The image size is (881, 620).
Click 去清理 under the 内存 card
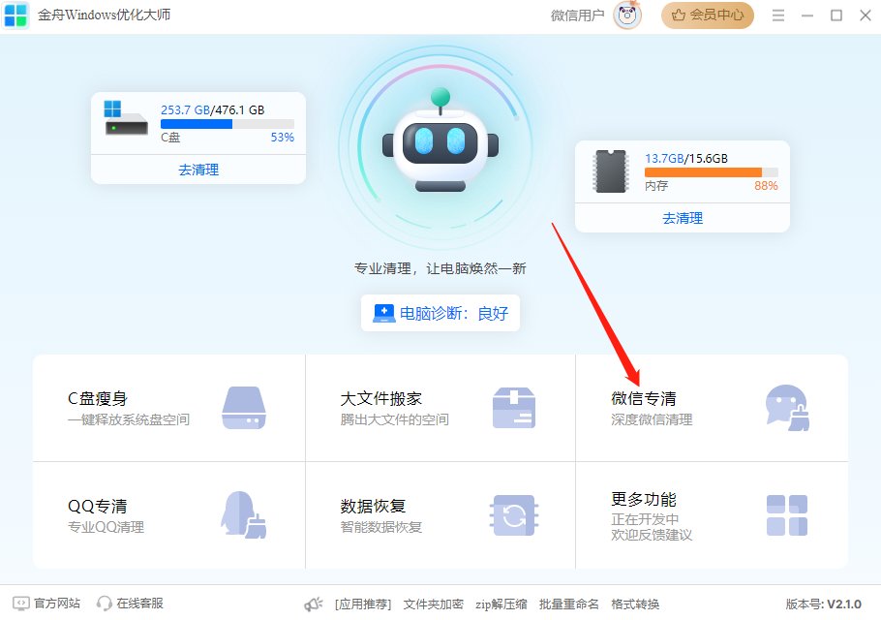pyautogui.click(x=683, y=218)
